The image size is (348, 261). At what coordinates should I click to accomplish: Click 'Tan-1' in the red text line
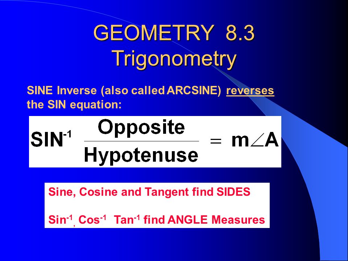pyautogui.click(x=127, y=220)
